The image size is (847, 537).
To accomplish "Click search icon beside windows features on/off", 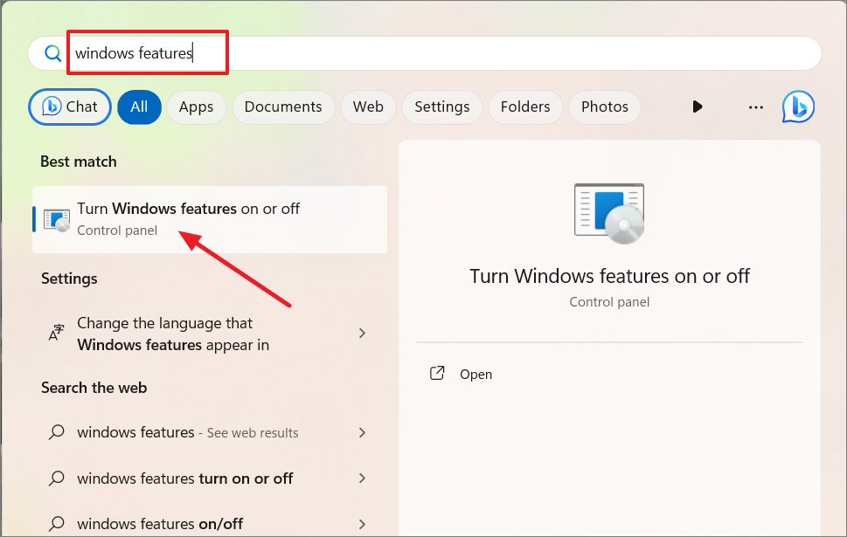I will click(x=57, y=524).
